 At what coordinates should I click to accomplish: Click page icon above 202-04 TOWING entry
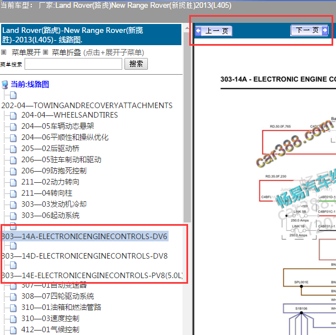pyautogui.click(x=13, y=95)
